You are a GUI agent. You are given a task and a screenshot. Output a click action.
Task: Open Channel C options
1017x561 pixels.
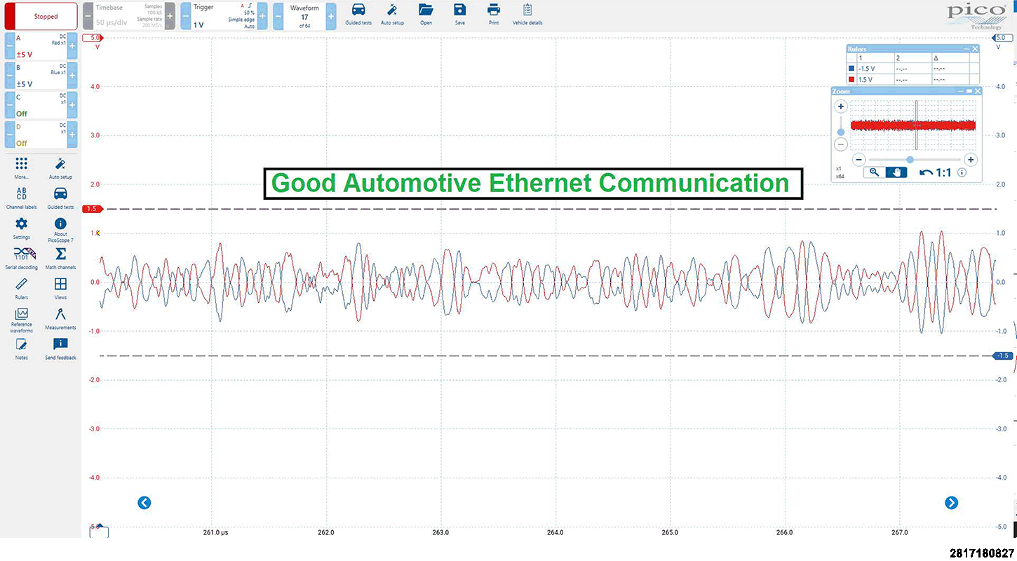tap(40, 104)
